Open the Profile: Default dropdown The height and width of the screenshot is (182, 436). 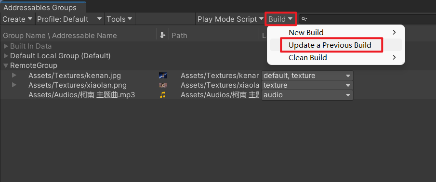(69, 19)
